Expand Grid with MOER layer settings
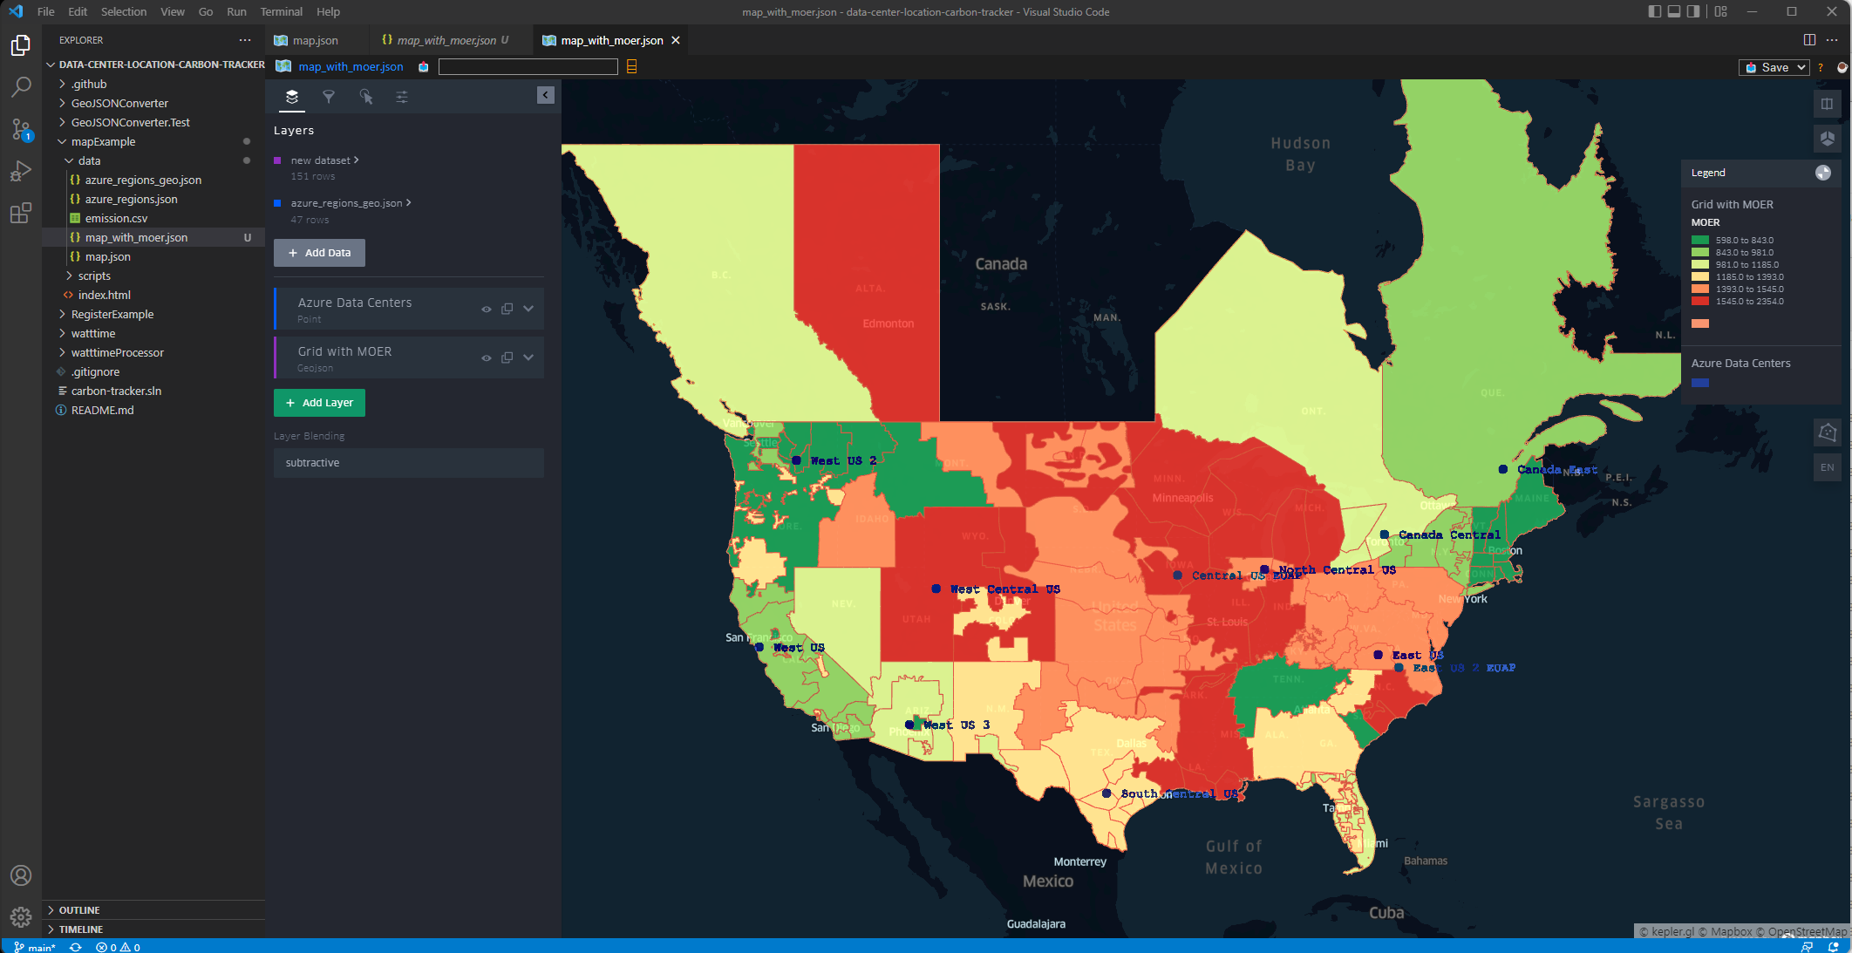The image size is (1852, 953). (x=528, y=357)
